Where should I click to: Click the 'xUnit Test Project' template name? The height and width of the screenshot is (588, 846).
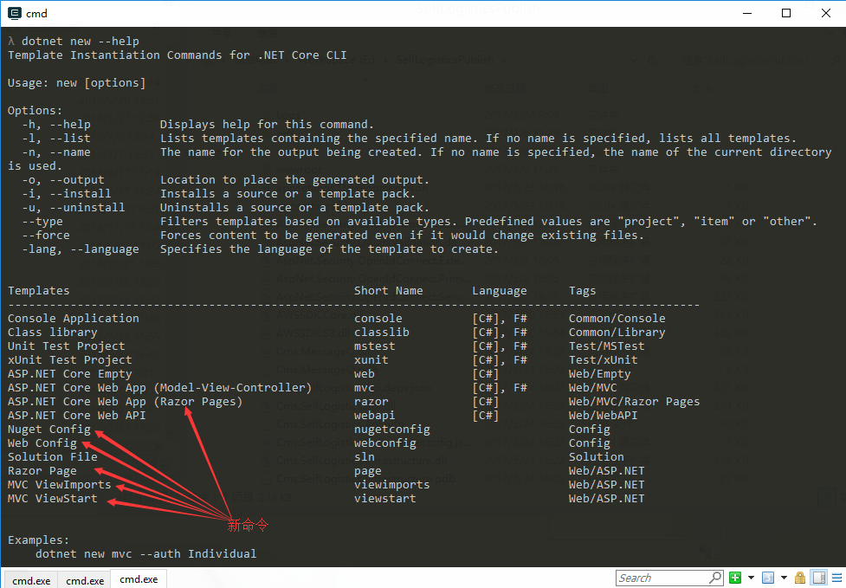coord(69,359)
